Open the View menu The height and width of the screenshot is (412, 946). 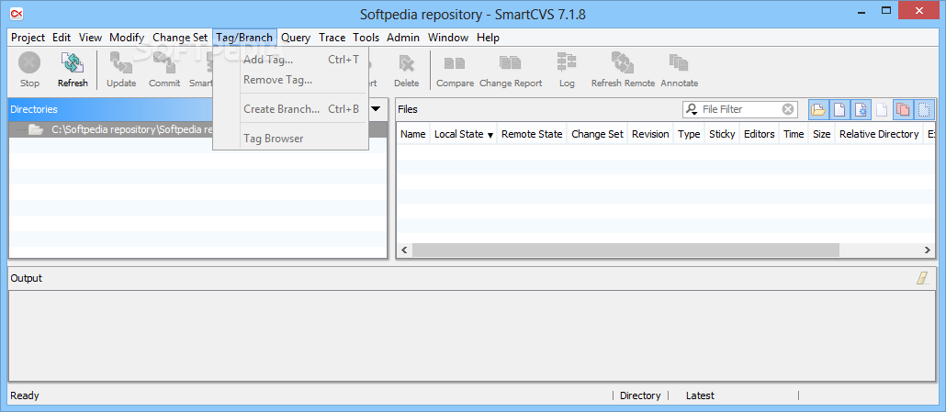pos(91,38)
